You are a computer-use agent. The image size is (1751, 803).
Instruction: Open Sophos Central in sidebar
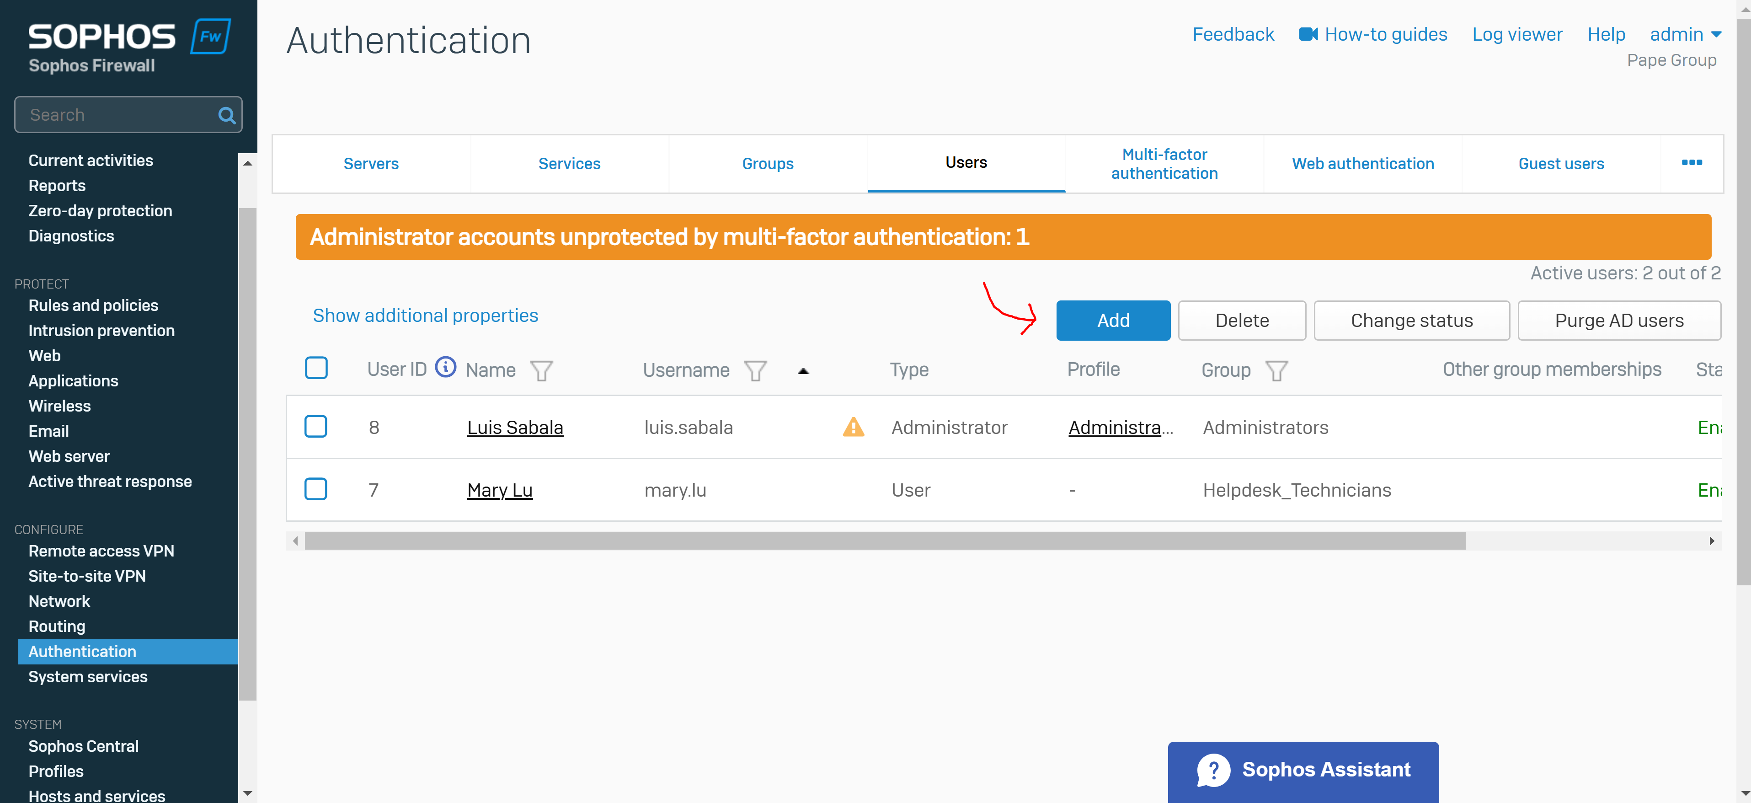[83, 746]
